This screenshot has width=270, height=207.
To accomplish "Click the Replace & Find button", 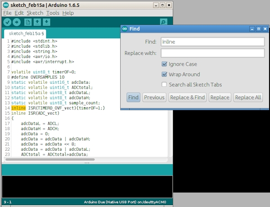I will [188, 98].
